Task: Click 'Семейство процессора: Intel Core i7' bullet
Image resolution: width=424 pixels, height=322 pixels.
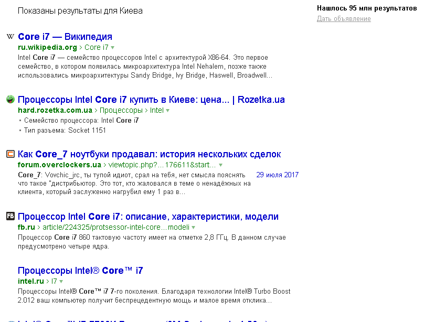Action: [81, 120]
